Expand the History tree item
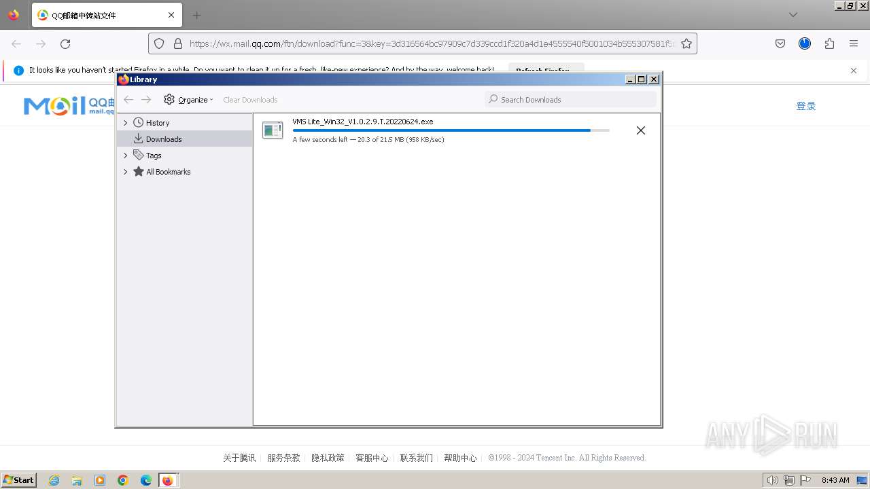Screen dimensions: 870x489 [125, 123]
